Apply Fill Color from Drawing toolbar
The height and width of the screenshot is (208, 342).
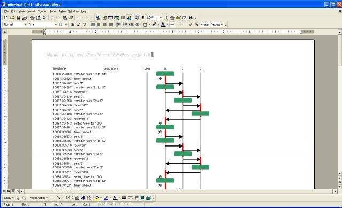pyautogui.click(x=97, y=198)
